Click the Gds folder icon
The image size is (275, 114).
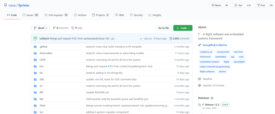click(x=35, y=79)
